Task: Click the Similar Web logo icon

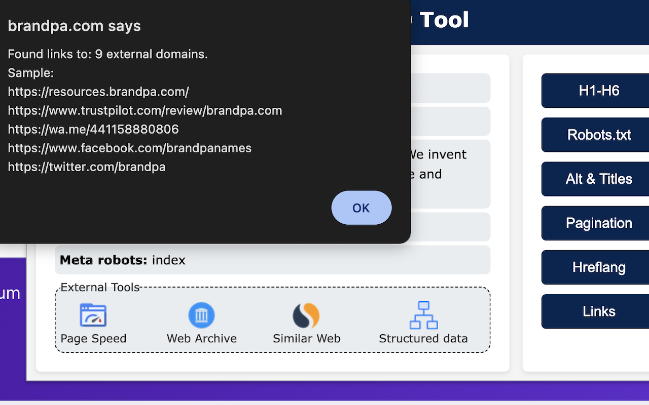Action: (x=306, y=314)
